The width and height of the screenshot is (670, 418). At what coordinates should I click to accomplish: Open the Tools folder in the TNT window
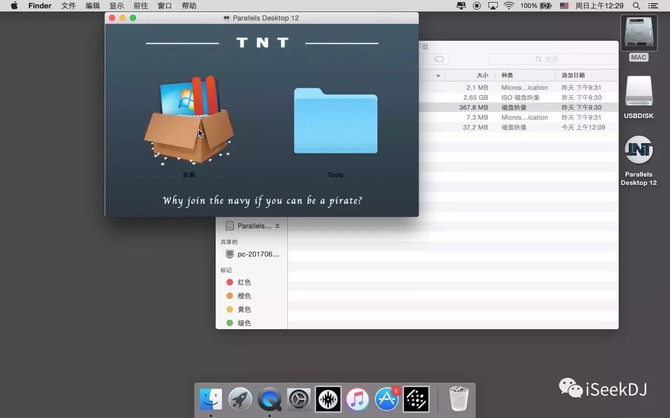click(336, 121)
